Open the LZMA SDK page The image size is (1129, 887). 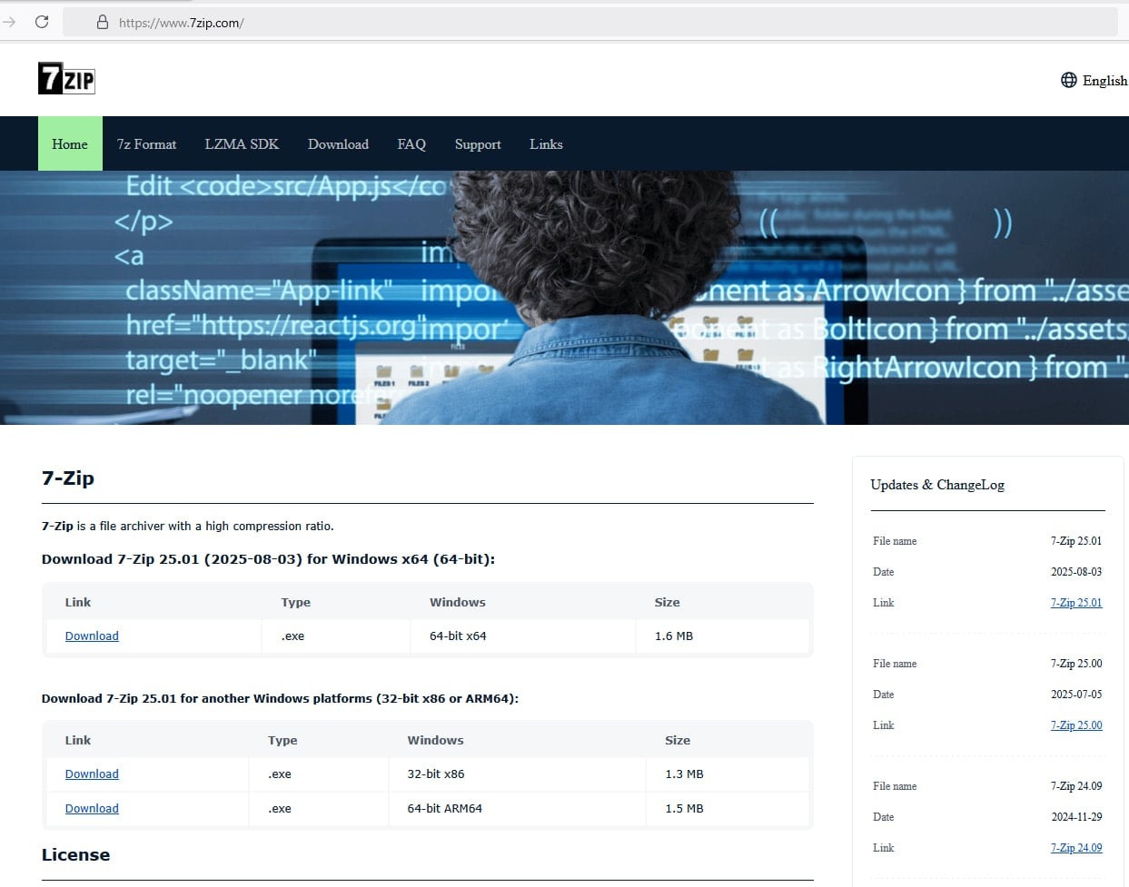pos(242,143)
